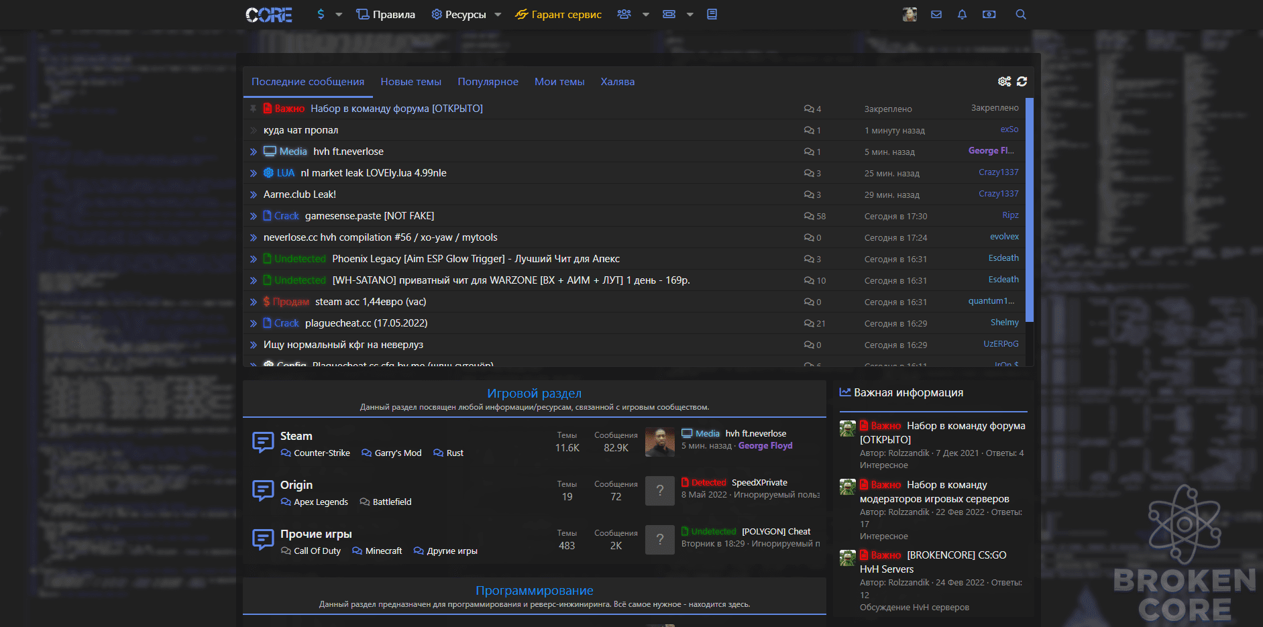Open the envelope messages inbox
Image resolution: width=1263 pixels, height=627 pixels.
click(x=936, y=14)
